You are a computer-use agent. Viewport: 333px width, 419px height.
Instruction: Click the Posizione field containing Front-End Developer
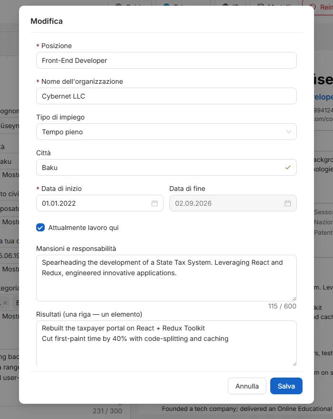166,60
